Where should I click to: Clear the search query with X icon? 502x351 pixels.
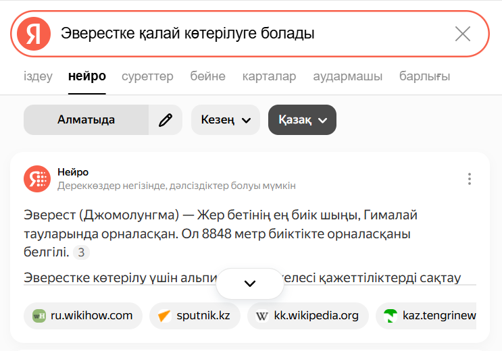click(463, 34)
